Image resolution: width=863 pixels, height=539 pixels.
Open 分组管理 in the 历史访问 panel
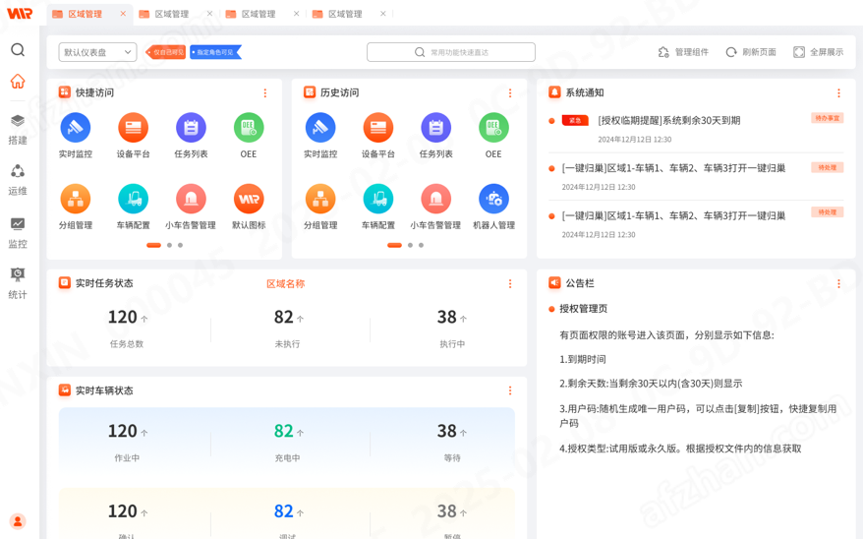(320, 200)
